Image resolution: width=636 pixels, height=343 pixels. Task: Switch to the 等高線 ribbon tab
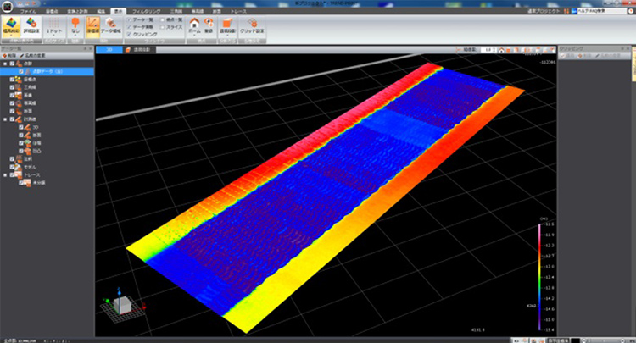tap(198, 11)
